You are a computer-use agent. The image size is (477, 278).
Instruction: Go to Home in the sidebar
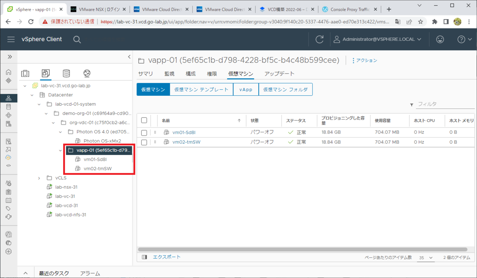pyautogui.click(x=9, y=72)
